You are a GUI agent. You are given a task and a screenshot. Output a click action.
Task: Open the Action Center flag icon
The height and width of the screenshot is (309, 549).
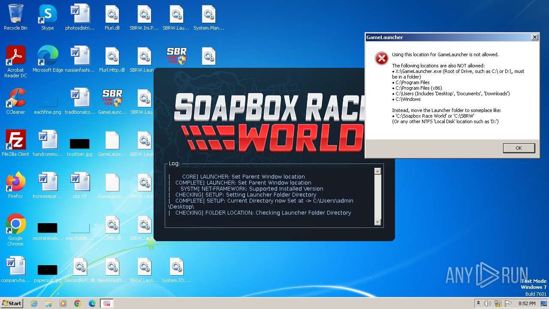coord(508,303)
